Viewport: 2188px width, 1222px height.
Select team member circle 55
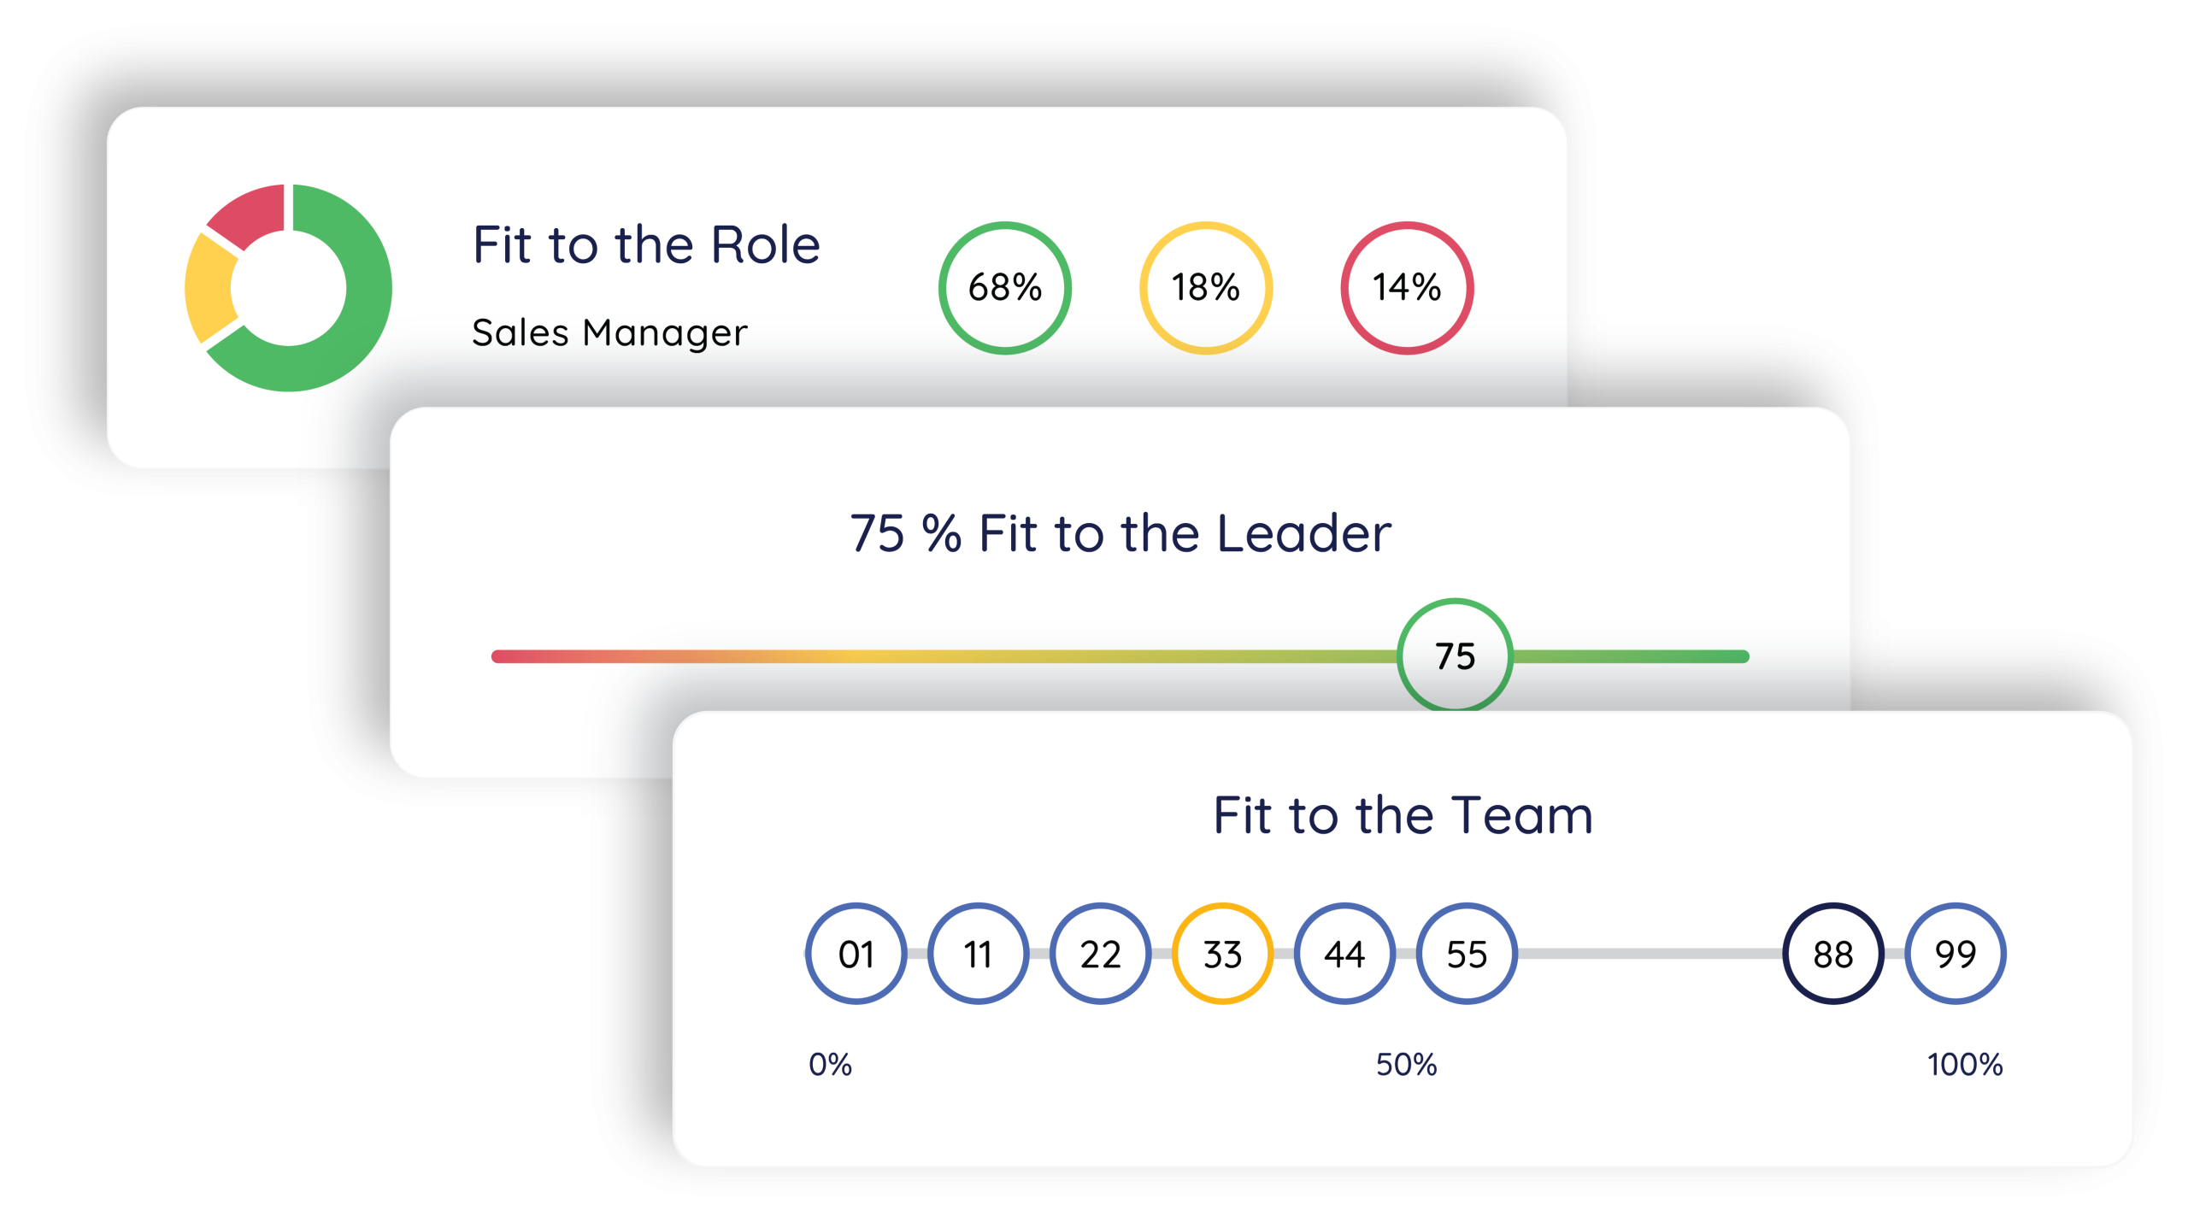(x=1467, y=954)
